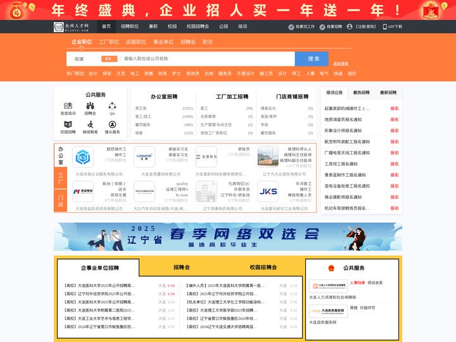Switch to the 最新招聘 tab

pos(388,92)
